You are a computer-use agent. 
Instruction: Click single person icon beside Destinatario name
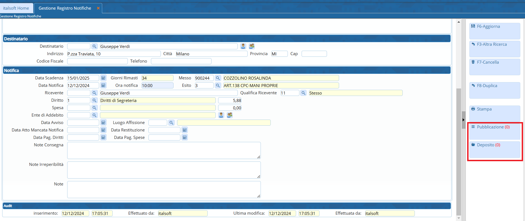[243, 46]
